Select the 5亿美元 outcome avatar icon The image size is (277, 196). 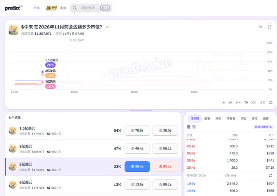coord(13,185)
